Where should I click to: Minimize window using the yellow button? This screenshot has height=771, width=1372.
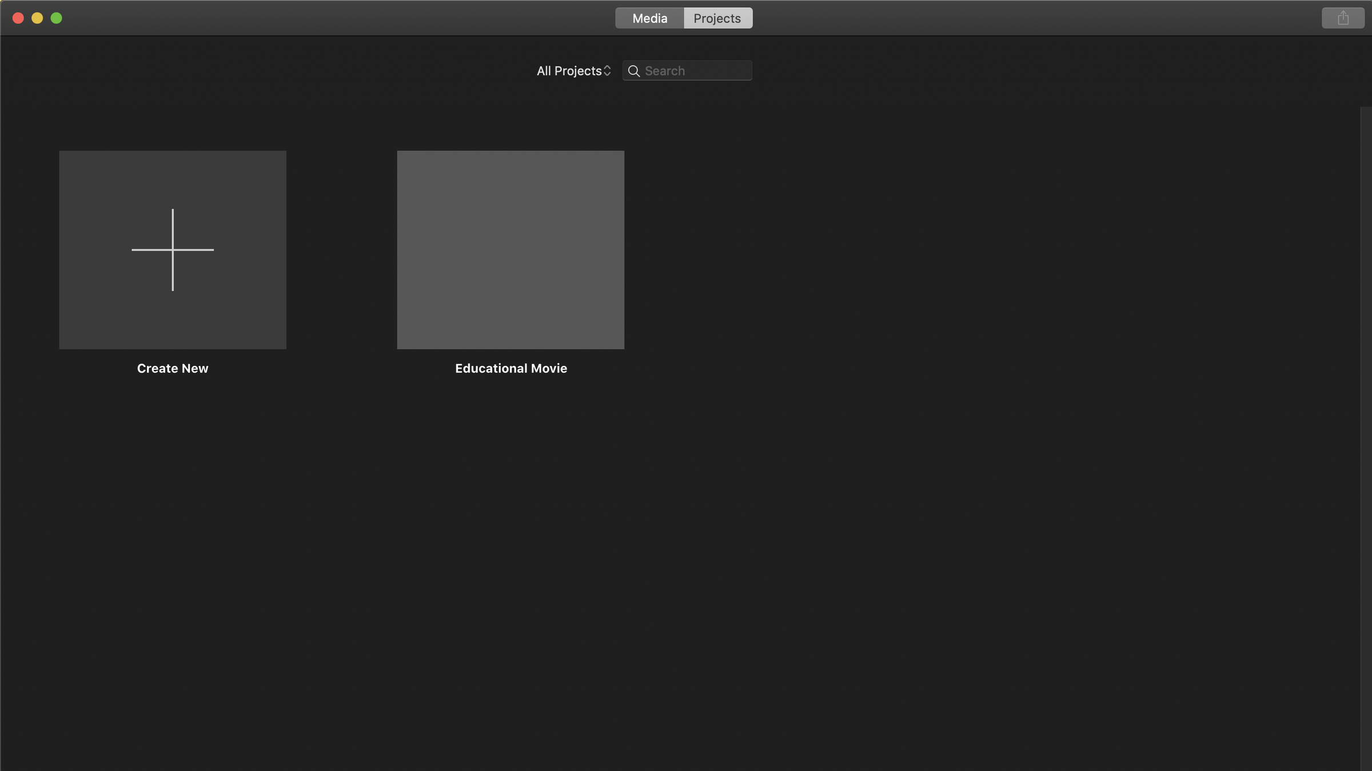[x=37, y=18]
